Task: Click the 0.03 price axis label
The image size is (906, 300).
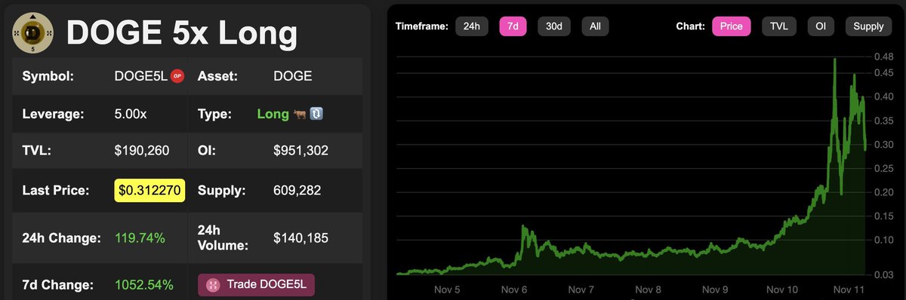Action: click(883, 276)
